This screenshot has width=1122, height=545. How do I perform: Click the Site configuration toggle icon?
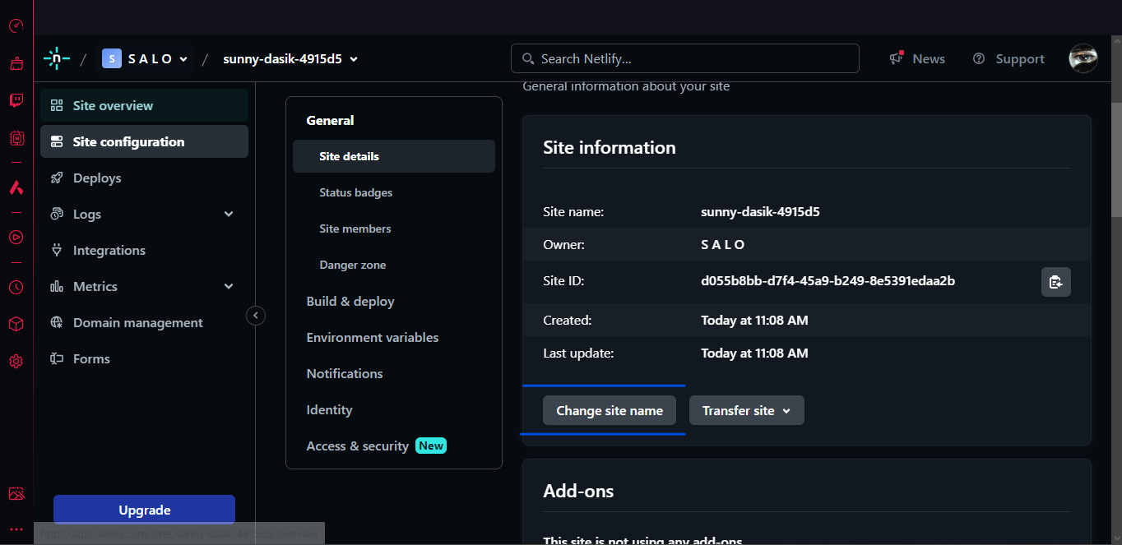point(57,141)
